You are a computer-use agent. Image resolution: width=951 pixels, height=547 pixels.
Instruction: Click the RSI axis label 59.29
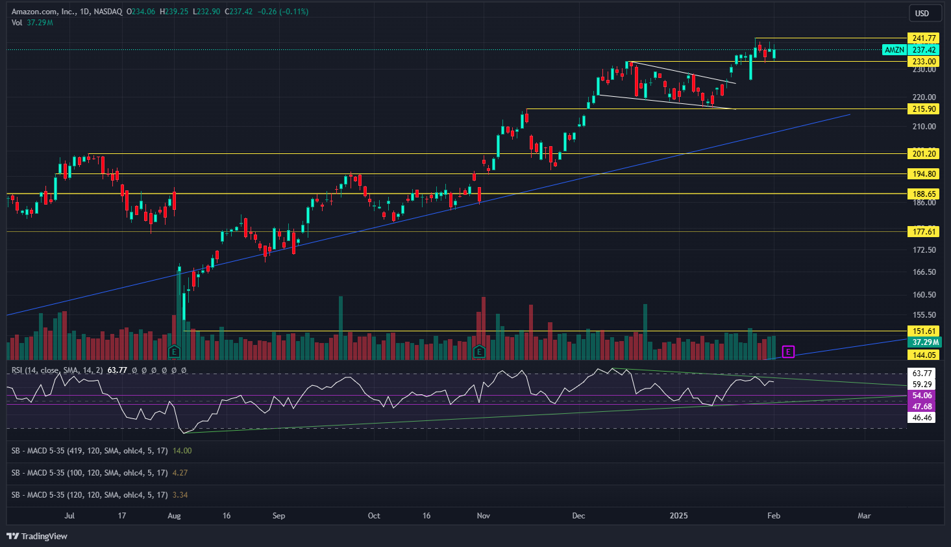(922, 385)
